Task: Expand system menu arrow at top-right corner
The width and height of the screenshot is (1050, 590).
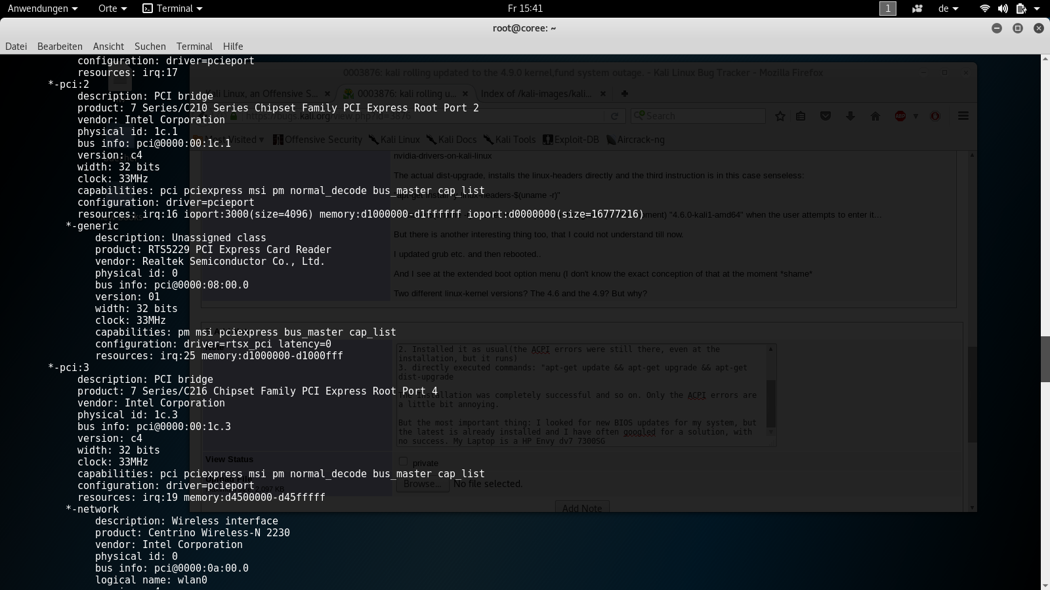Action: [x=1038, y=9]
